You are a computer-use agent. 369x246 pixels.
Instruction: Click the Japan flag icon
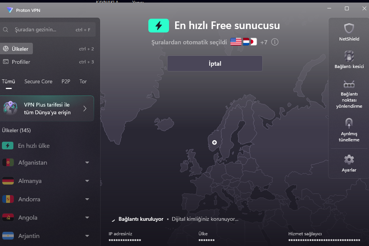(254, 42)
